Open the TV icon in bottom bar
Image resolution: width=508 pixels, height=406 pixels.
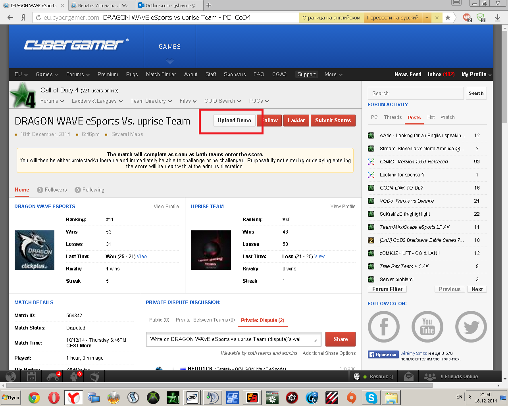tap(94, 377)
